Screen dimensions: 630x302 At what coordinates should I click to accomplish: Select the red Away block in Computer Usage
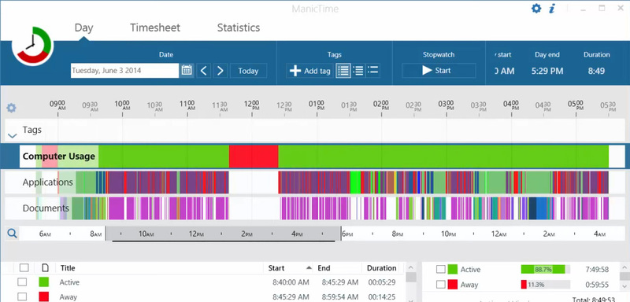[x=254, y=157]
